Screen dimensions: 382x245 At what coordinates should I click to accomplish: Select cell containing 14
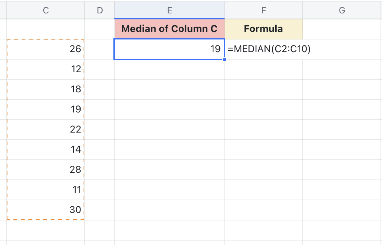coord(46,149)
